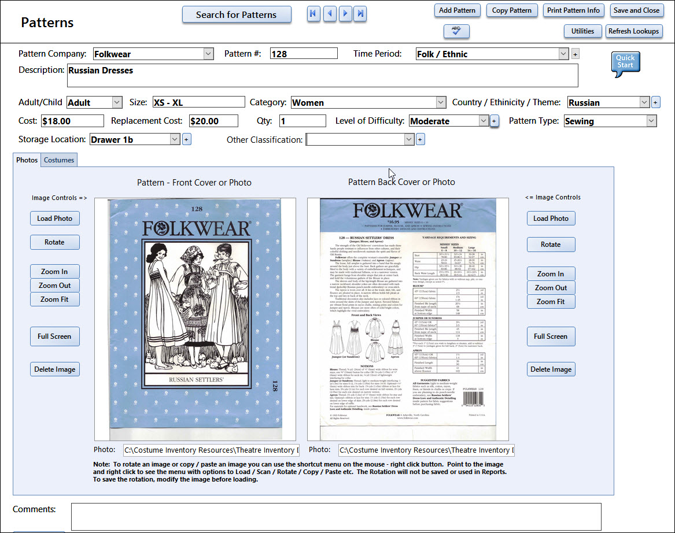Click the Qty field
Image resolution: width=675 pixels, height=533 pixels.
click(x=302, y=121)
